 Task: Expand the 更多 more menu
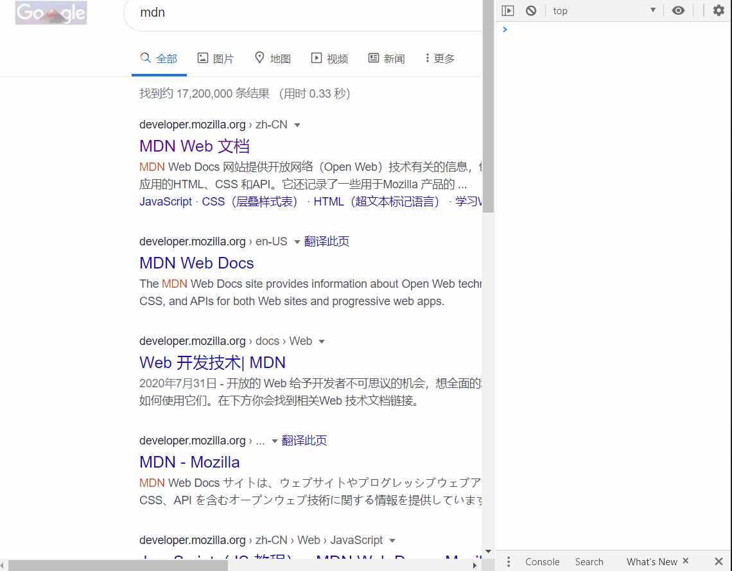click(440, 58)
